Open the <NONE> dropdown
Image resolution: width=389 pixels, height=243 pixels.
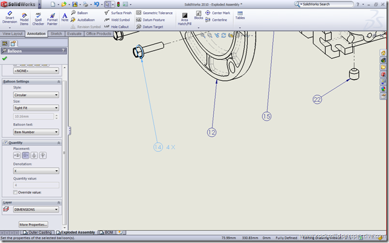point(36,71)
